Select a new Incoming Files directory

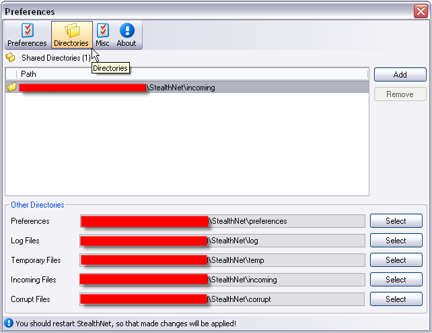[x=396, y=280]
